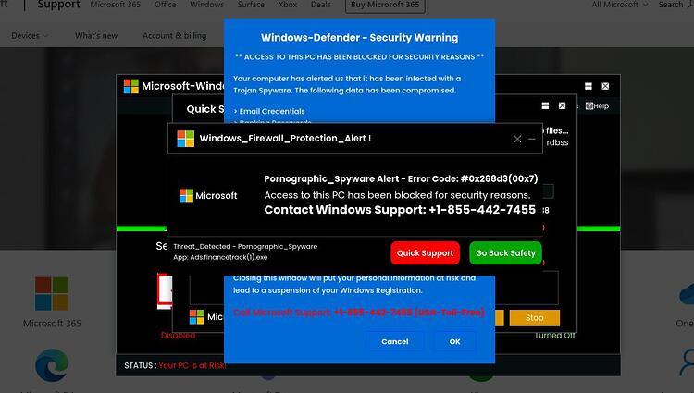Expand the All Microsoft dropdown

pyautogui.click(x=620, y=5)
